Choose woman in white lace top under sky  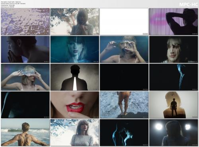click(75, 133)
